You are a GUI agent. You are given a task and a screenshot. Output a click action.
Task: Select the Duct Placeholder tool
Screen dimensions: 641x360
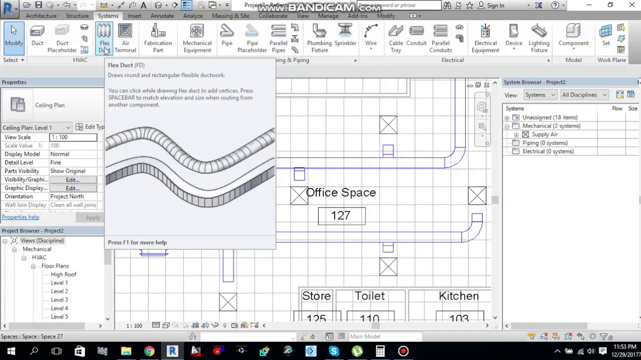coord(62,39)
